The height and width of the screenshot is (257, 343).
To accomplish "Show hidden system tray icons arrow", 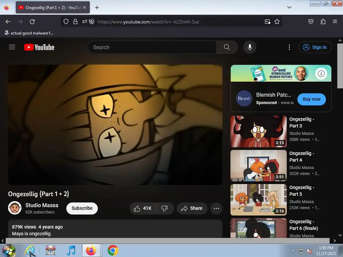I will pyautogui.click(x=293, y=251).
